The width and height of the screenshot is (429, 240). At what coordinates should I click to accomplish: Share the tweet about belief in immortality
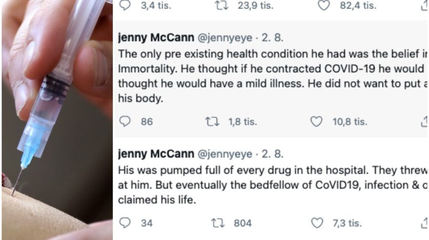[x=424, y=122]
